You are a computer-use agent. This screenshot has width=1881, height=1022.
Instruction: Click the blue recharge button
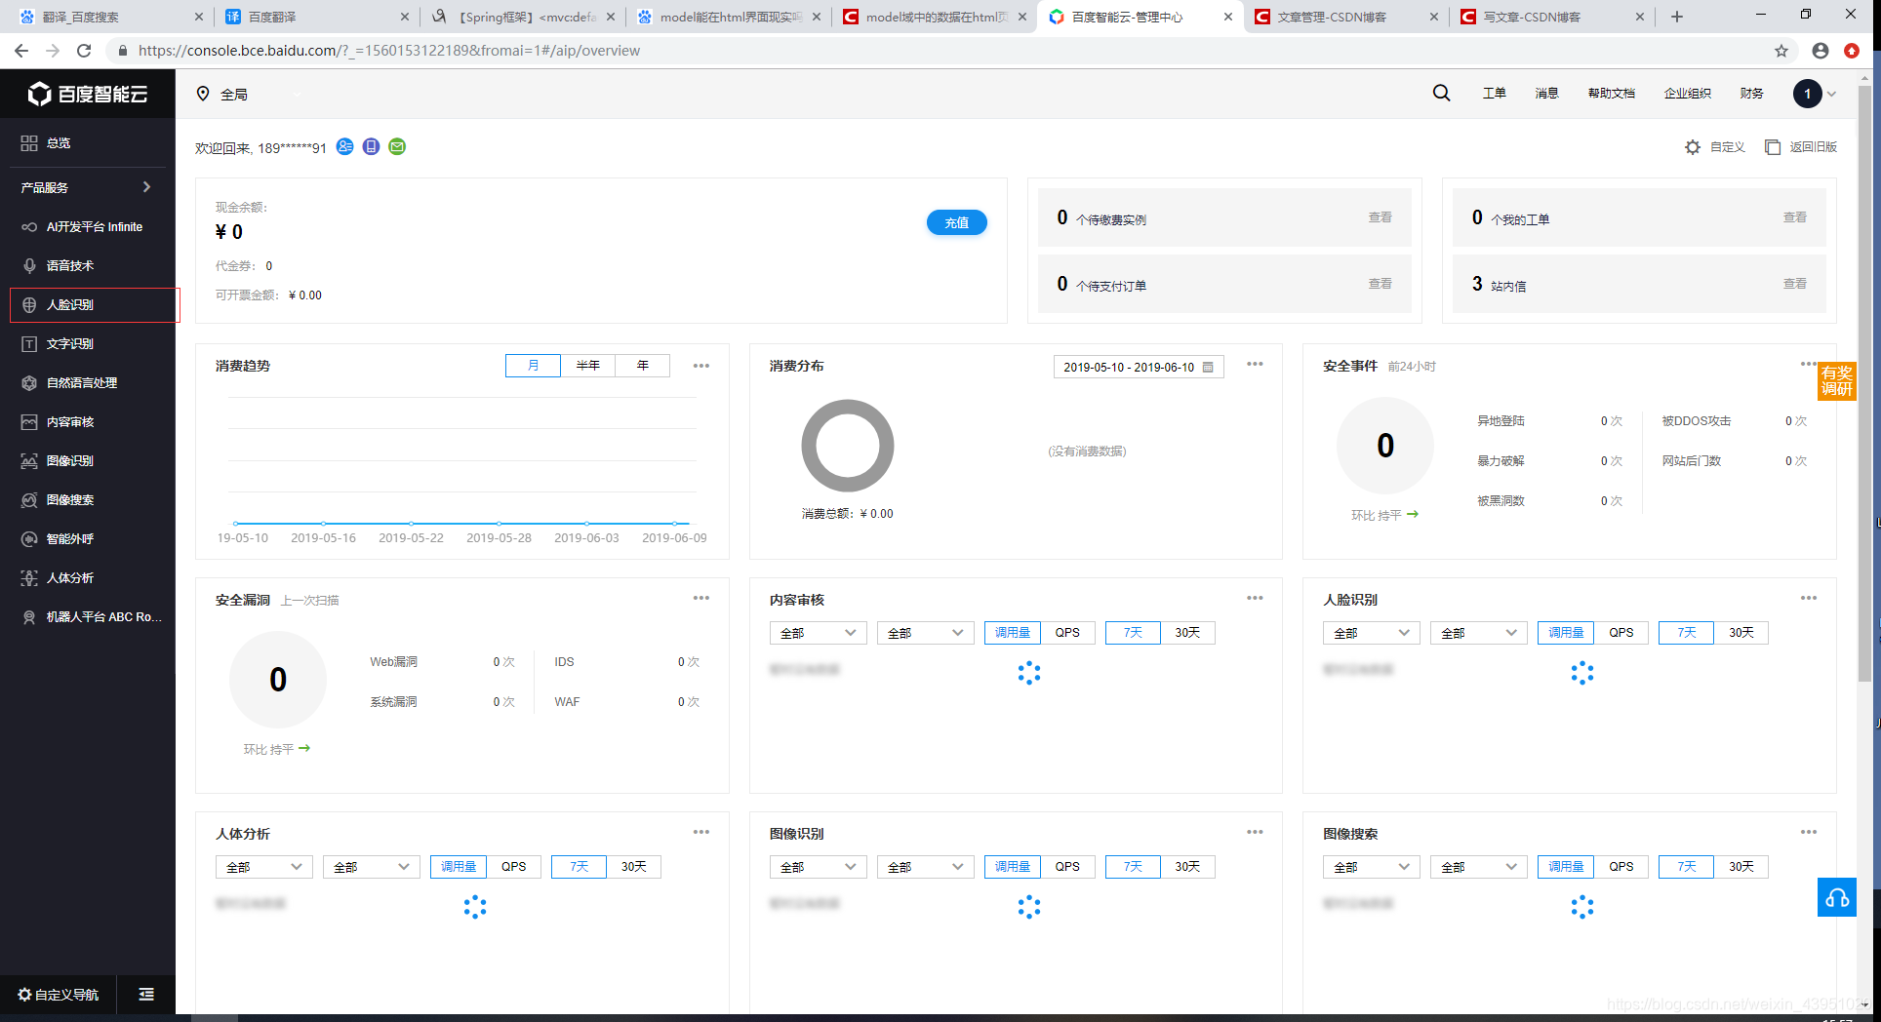[956, 222]
